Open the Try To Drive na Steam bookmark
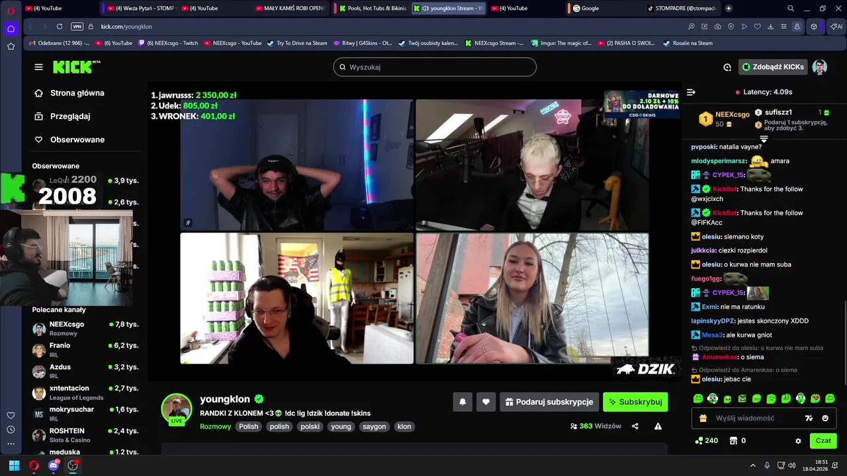The width and height of the screenshot is (847, 476). click(x=297, y=43)
